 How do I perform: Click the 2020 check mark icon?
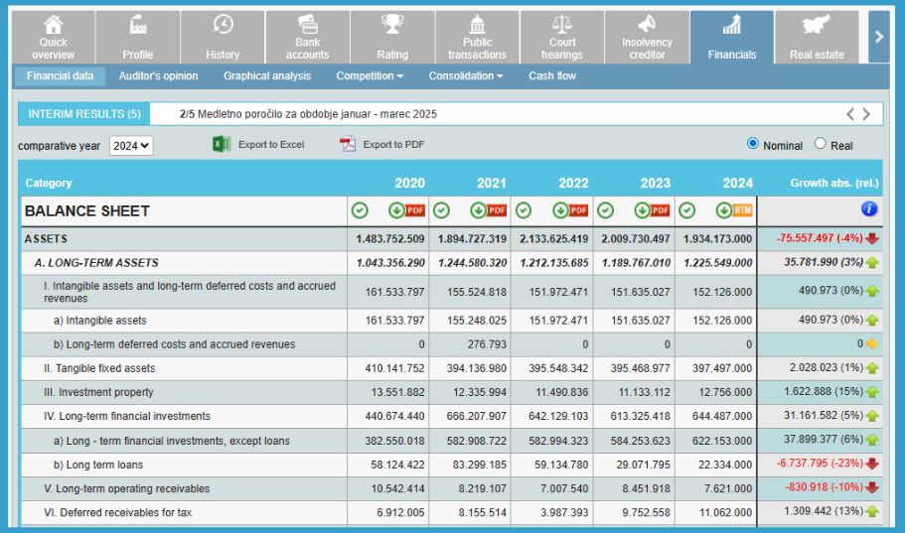360,210
